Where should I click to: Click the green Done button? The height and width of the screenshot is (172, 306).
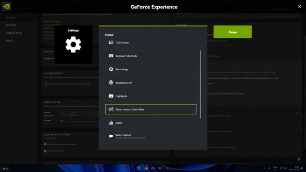coord(232,32)
